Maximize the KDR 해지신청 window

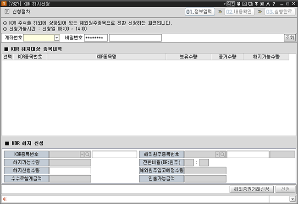point(288,4)
